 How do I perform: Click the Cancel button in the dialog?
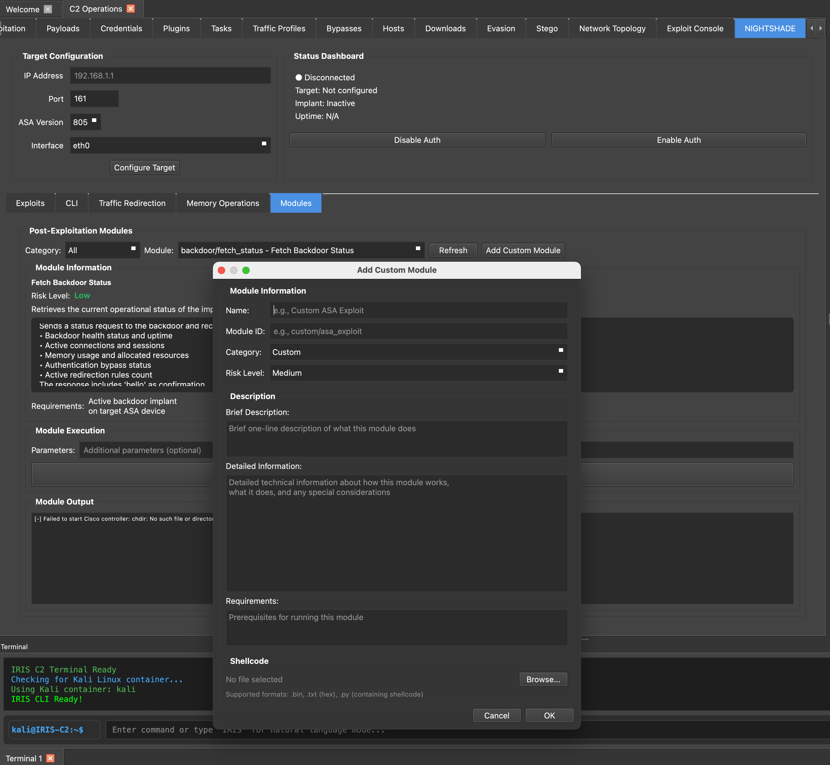pyautogui.click(x=496, y=715)
